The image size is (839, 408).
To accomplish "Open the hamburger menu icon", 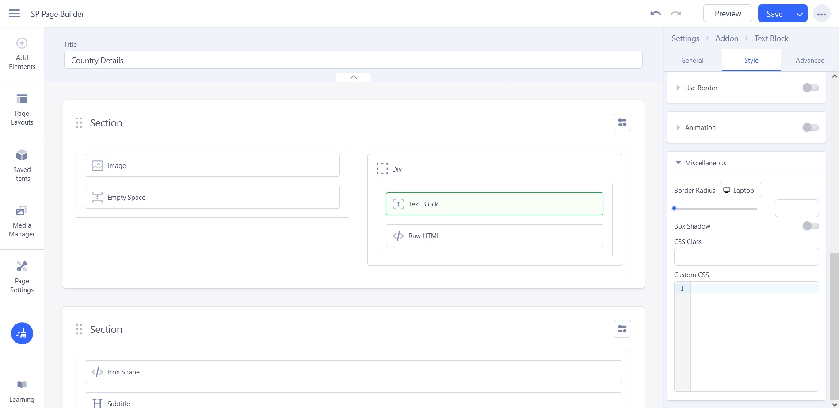I will click(x=14, y=14).
